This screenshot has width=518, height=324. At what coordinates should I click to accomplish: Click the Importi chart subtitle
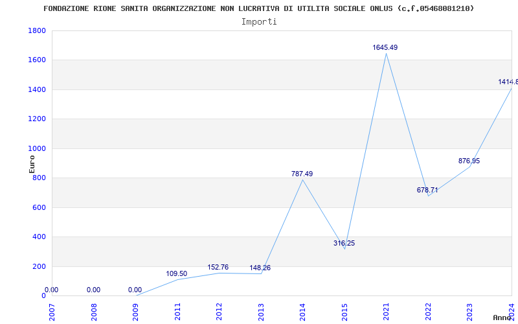pyautogui.click(x=259, y=22)
